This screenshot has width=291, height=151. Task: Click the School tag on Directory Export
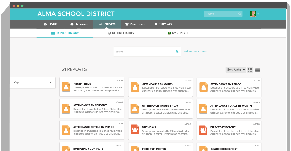click(257, 124)
